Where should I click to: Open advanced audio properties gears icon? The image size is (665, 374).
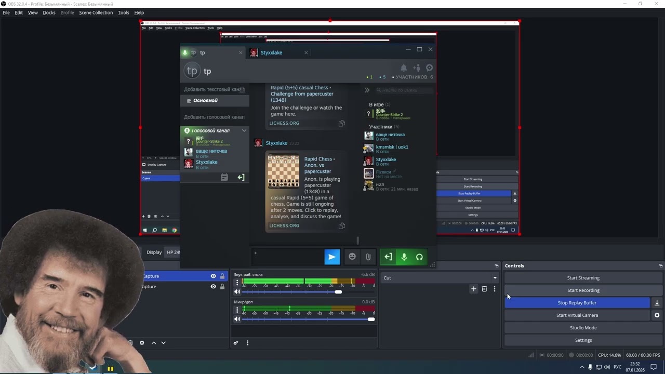point(236,343)
